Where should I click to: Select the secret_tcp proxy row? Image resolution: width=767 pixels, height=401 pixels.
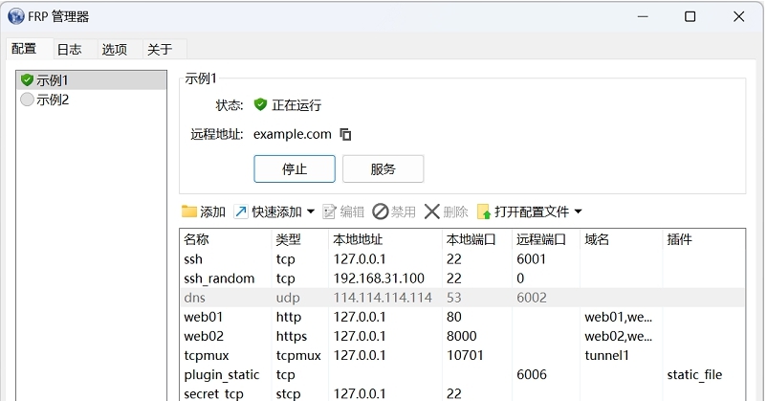[462, 393]
